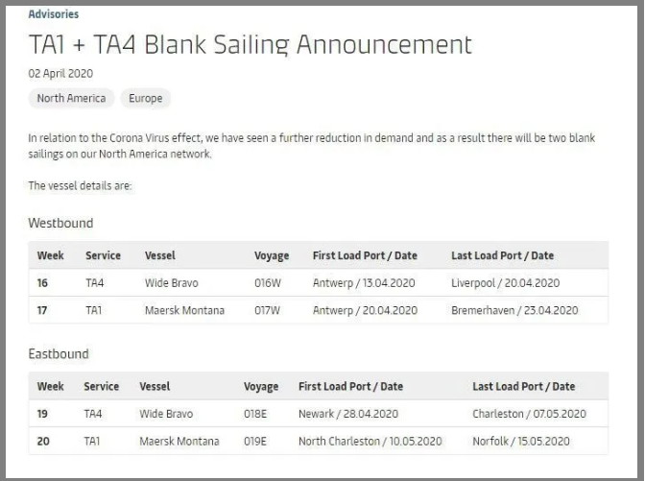Select Maersk Montana in week 17 row
This screenshot has width=645, height=481.
coord(183,310)
